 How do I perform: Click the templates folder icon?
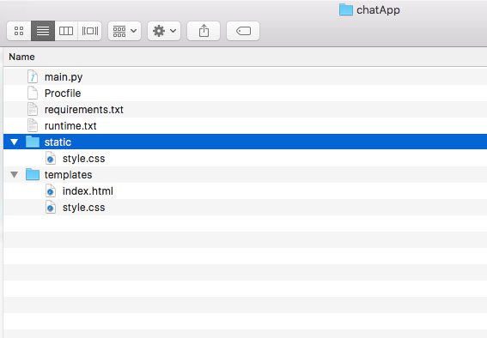pyautogui.click(x=33, y=174)
